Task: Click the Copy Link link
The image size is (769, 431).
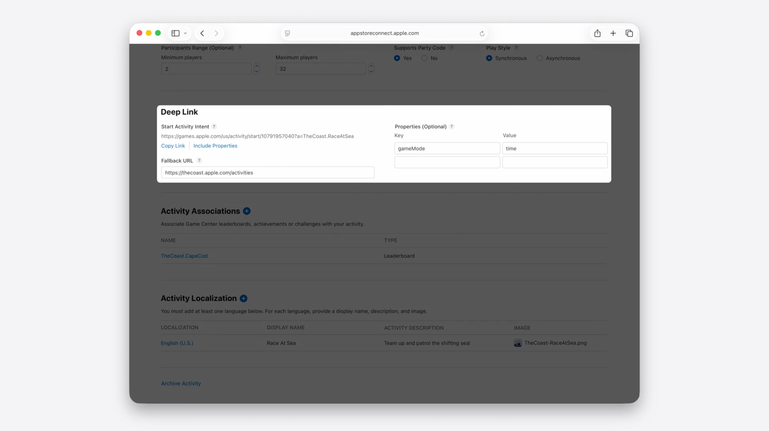Action: 173,146
